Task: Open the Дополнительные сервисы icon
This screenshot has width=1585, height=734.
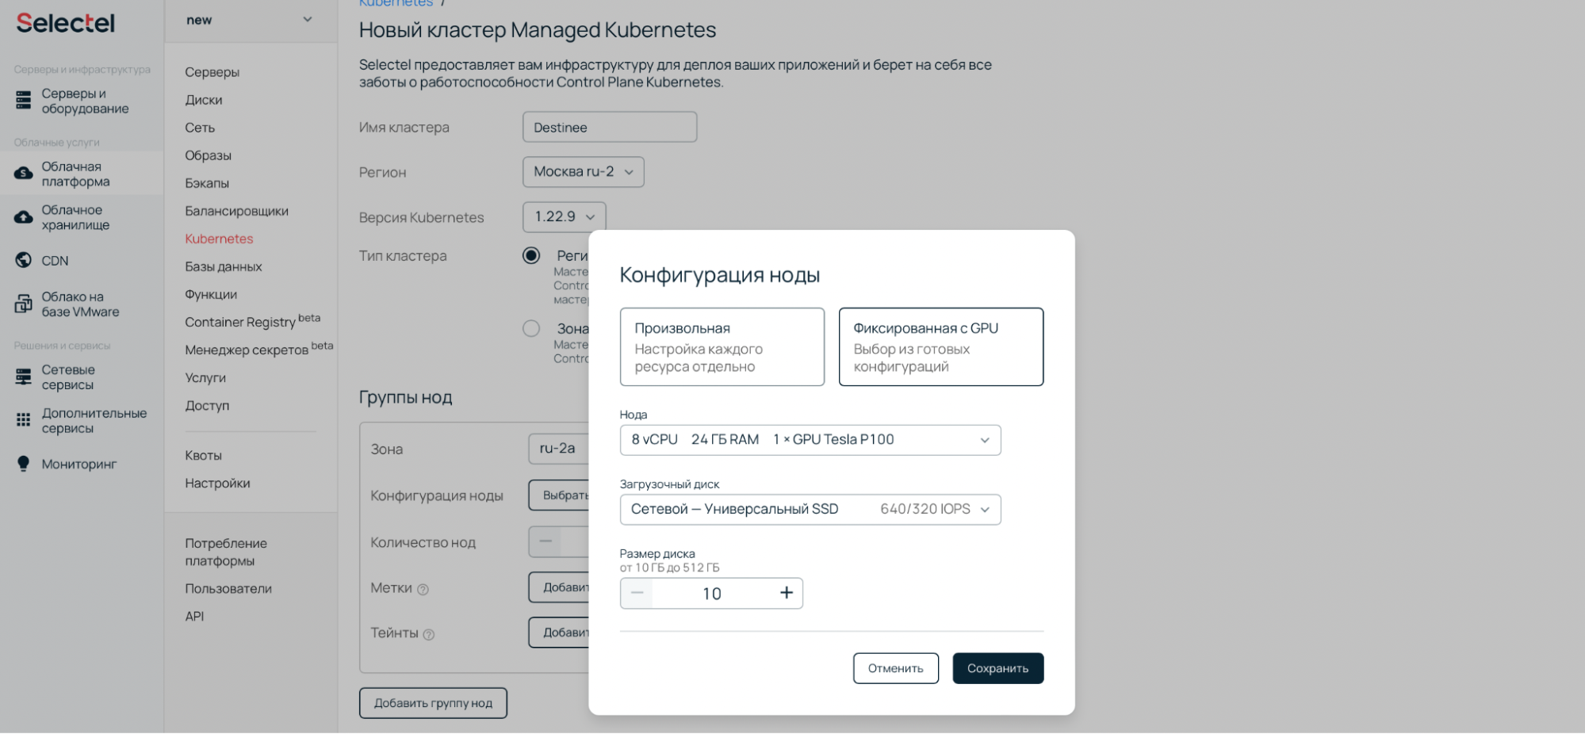Action: pyautogui.click(x=22, y=419)
